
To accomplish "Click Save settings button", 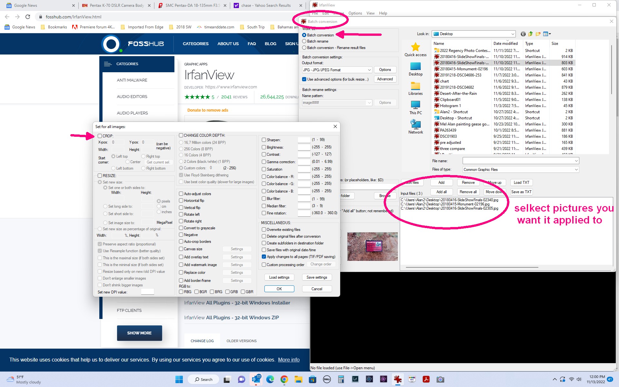I will (317, 277).
